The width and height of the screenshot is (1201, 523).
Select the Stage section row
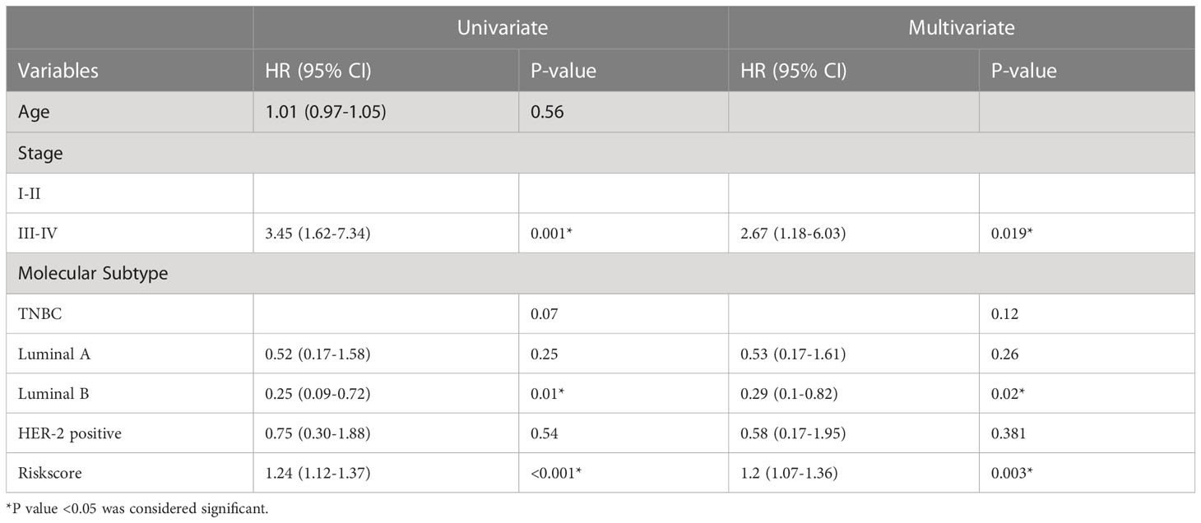pos(600,153)
